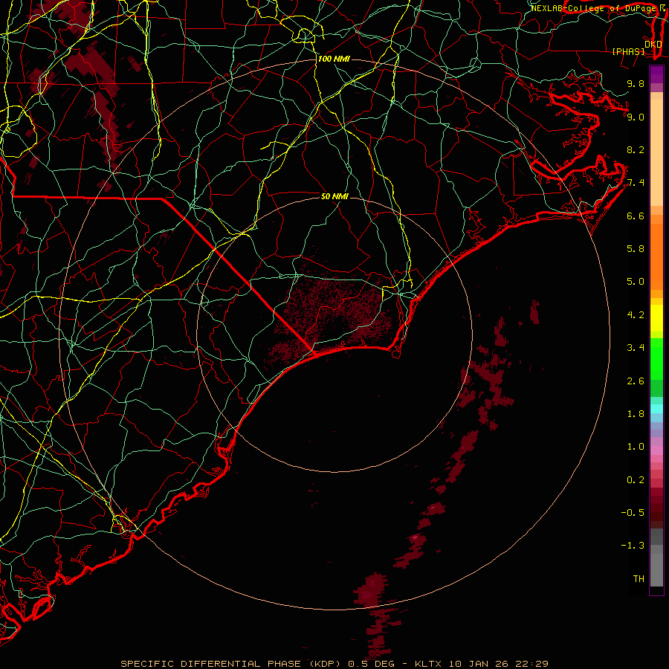Image resolution: width=669 pixels, height=669 pixels.
Task: Click the 3.4 value on the color scale
Action: tap(636, 348)
